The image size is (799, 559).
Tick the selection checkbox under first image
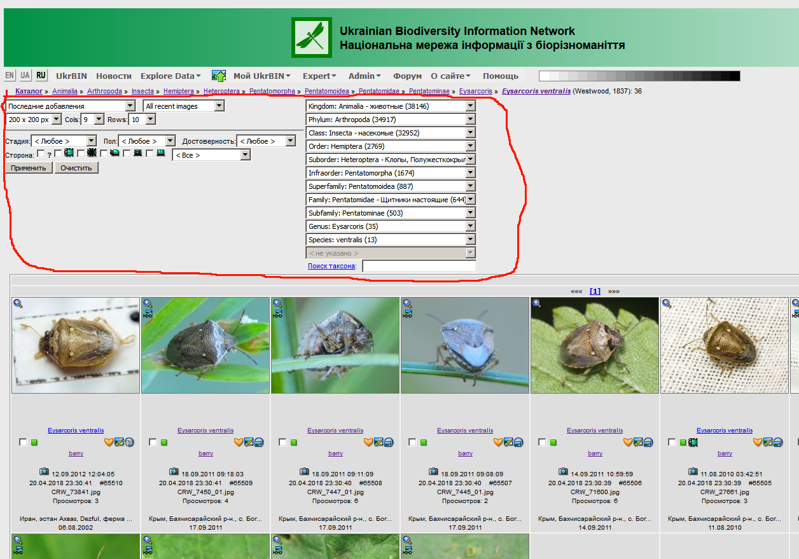coord(23,442)
